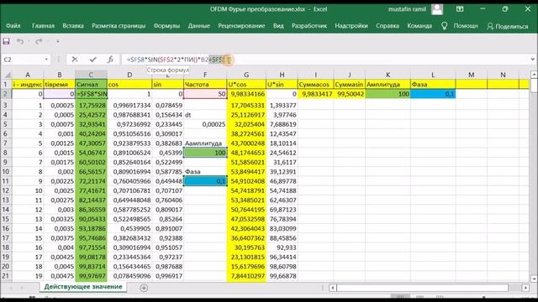This screenshot has width=538, height=302.
Task: Add a new sheet with plus icon
Action: coord(144,288)
